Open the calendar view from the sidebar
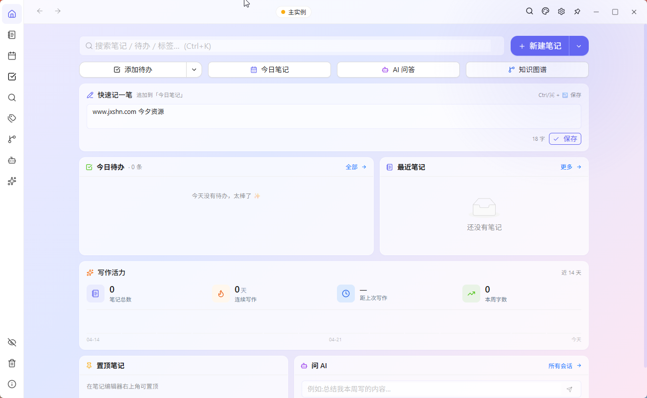 click(11, 56)
